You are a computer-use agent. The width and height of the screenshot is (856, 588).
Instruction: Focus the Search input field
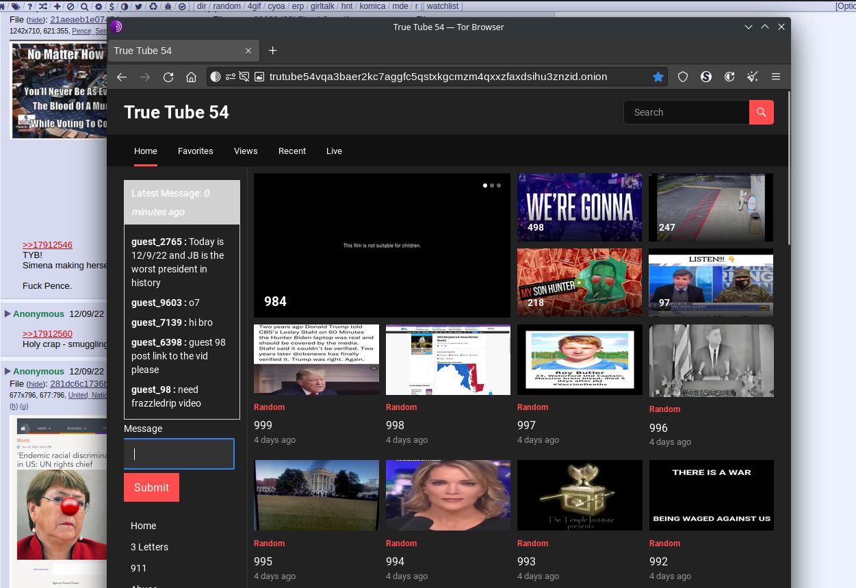point(686,112)
